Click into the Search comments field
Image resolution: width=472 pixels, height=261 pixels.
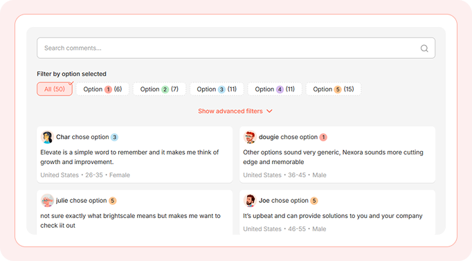[x=236, y=48]
